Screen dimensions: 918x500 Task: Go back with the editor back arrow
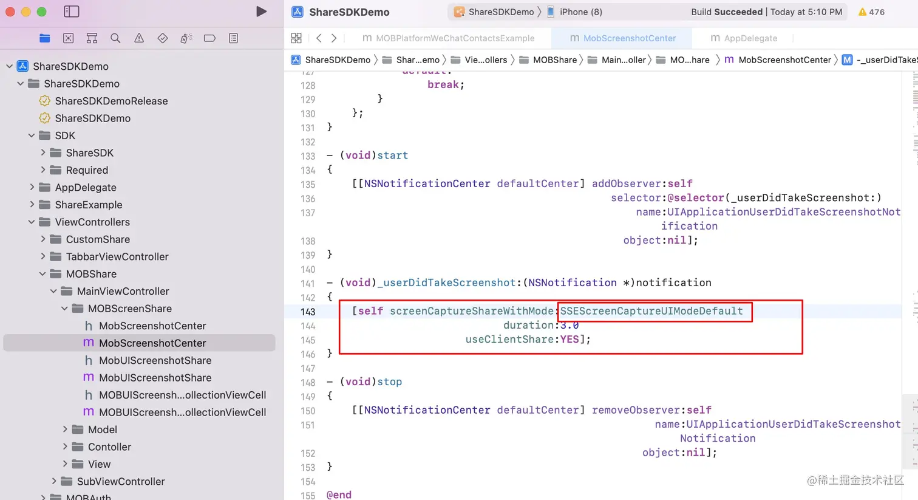[319, 38]
